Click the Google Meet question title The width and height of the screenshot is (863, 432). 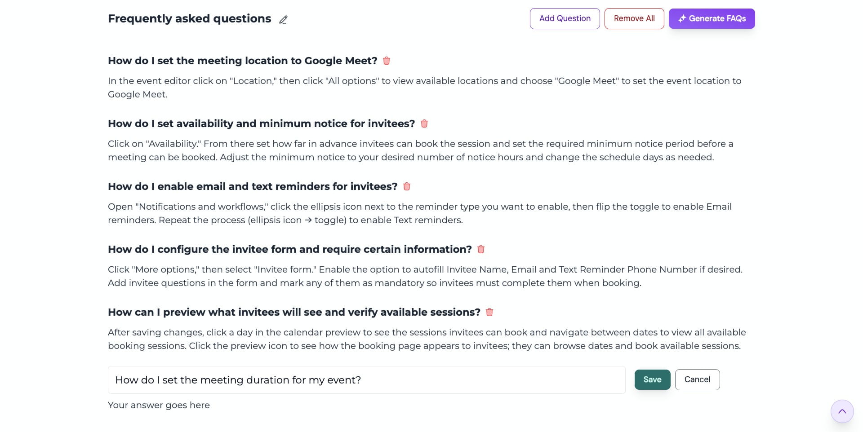point(242,61)
